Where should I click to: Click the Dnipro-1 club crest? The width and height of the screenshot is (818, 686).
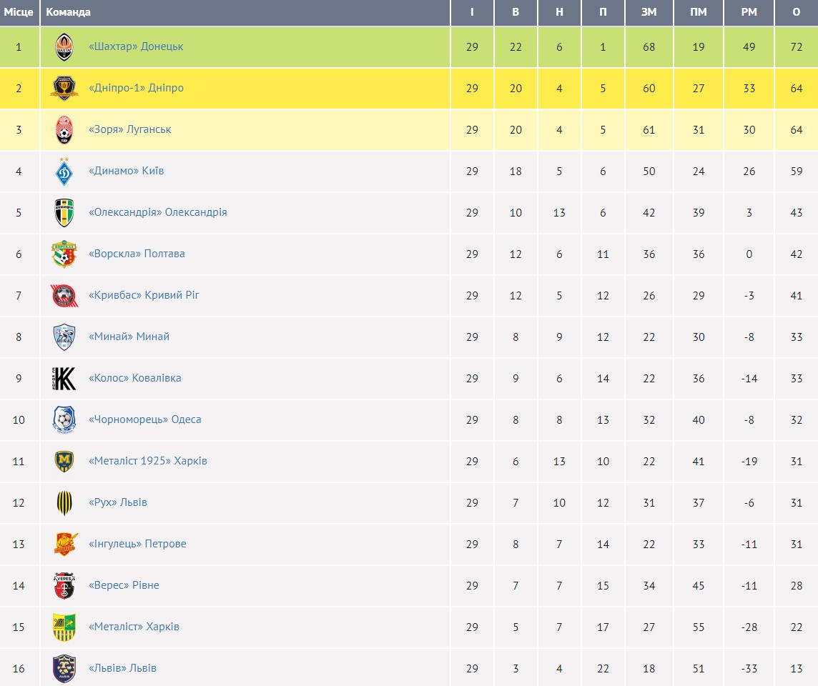click(64, 89)
